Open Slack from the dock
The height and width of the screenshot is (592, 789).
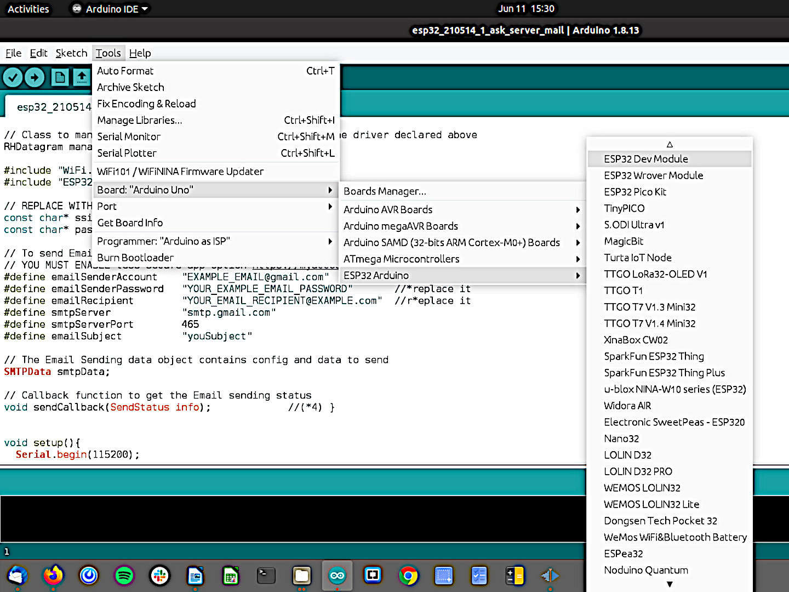tap(159, 576)
